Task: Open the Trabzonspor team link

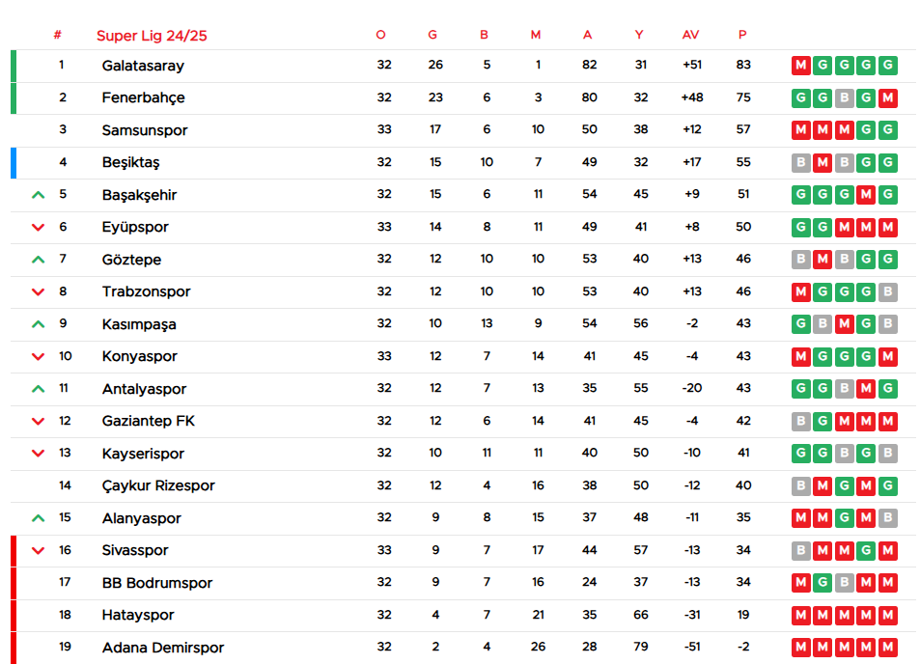Action: pyautogui.click(x=146, y=291)
